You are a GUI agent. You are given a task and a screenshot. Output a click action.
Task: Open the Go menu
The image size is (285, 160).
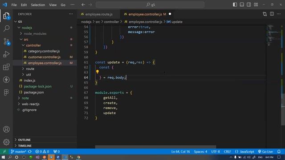point(63,5)
